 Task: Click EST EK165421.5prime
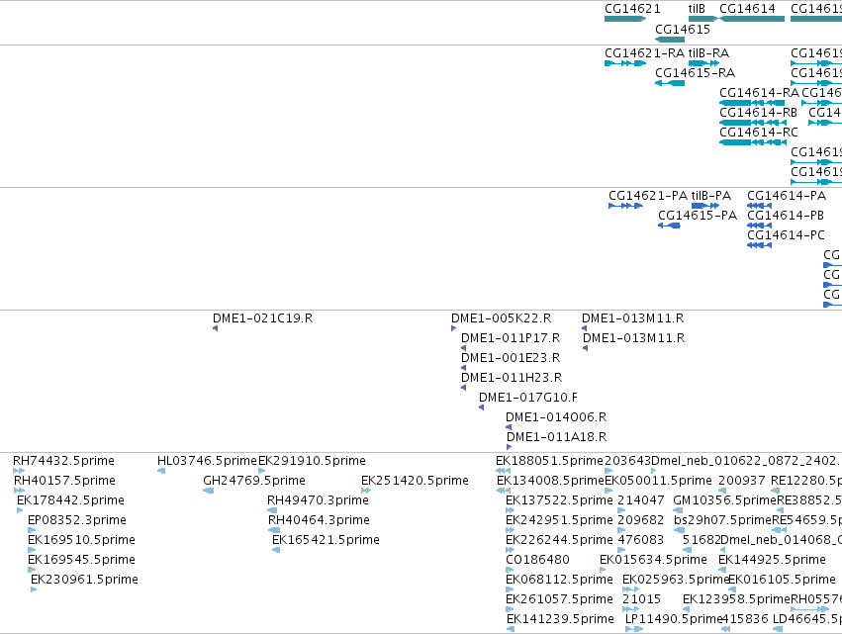click(x=276, y=550)
